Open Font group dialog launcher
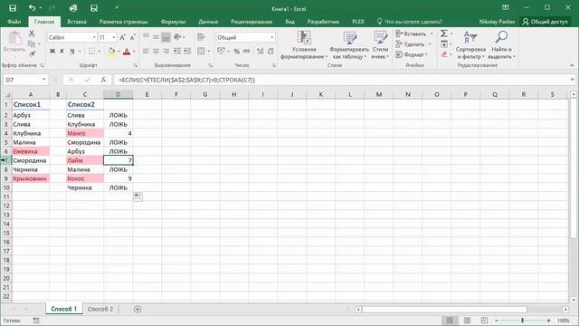This screenshot has width=579, height=326. 136,65
